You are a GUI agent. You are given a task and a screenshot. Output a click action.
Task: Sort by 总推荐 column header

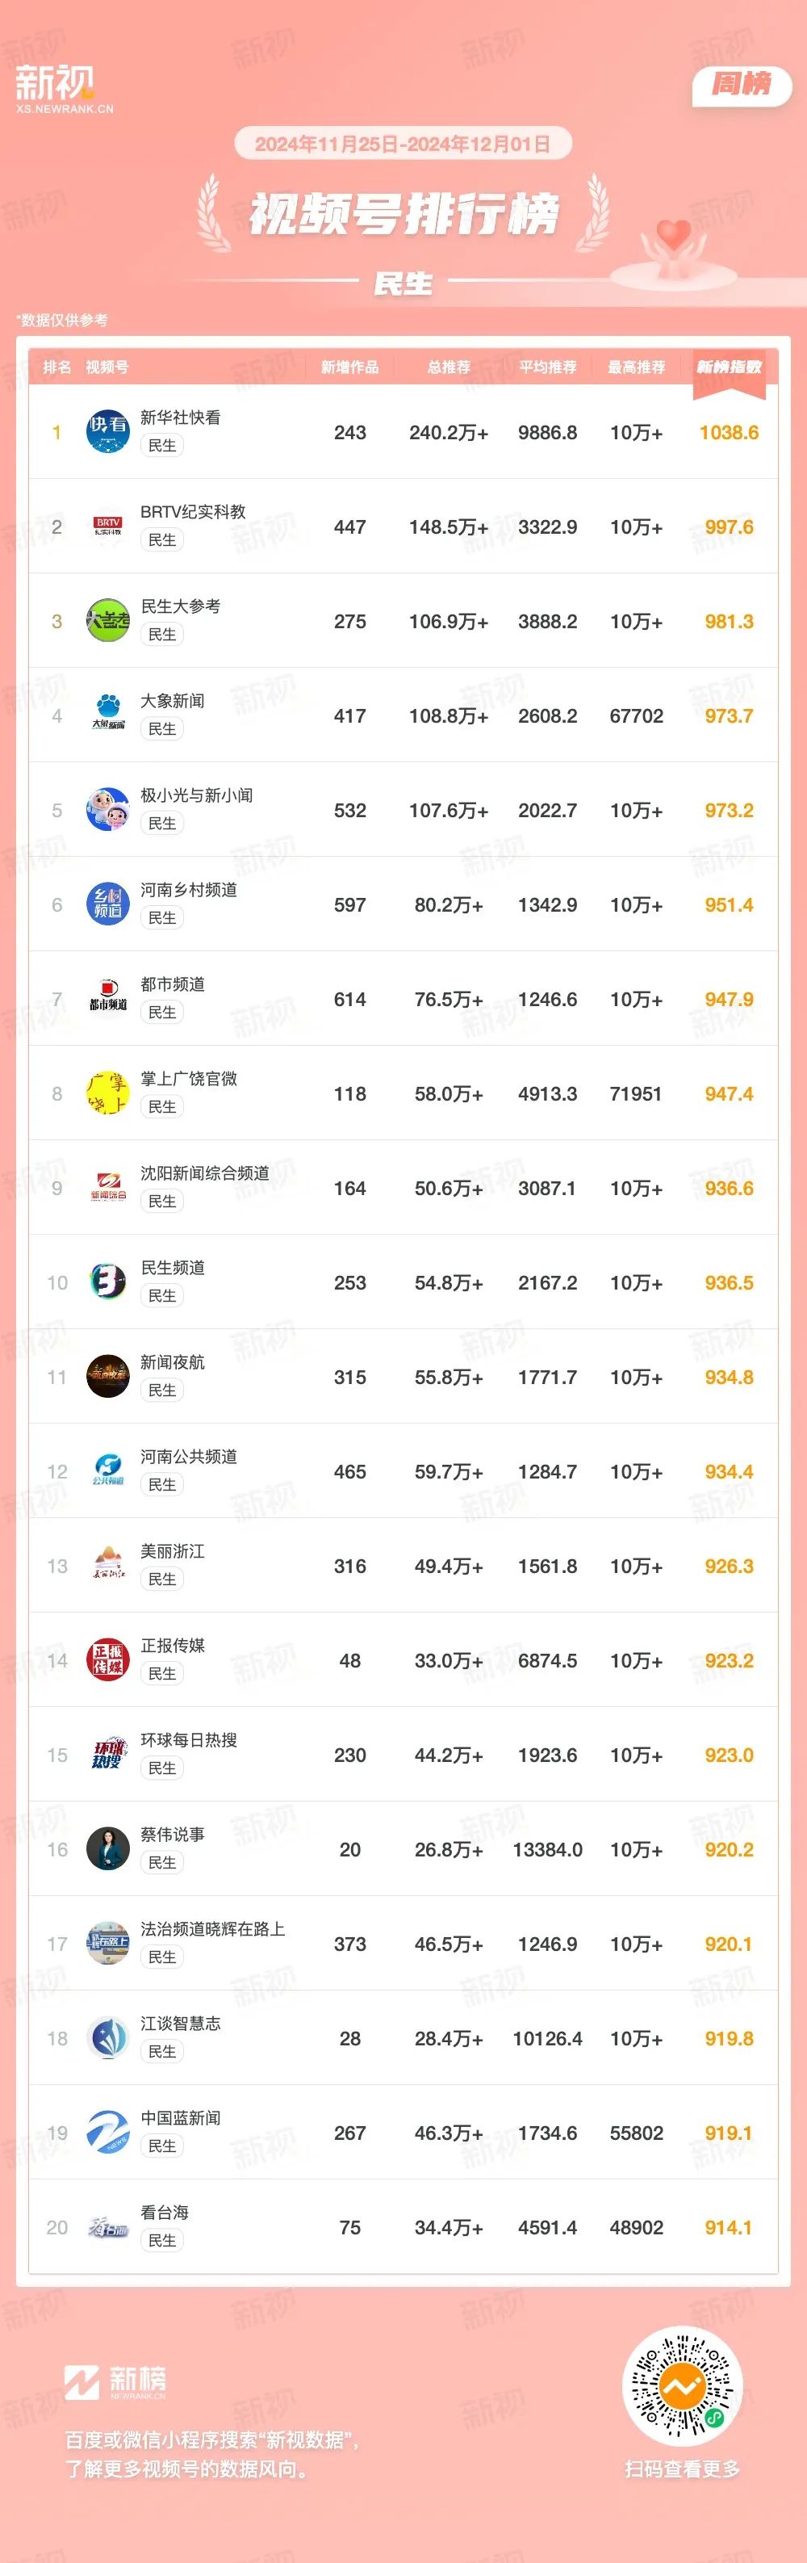pyautogui.click(x=448, y=367)
